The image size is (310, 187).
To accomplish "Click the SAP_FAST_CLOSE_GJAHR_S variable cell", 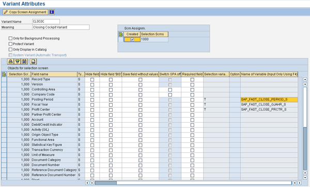I will (269, 105).
